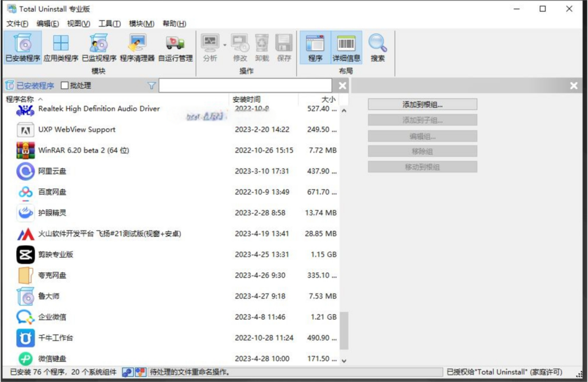Type in the program filter search field
The width and height of the screenshot is (588, 382).
click(247, 86)
